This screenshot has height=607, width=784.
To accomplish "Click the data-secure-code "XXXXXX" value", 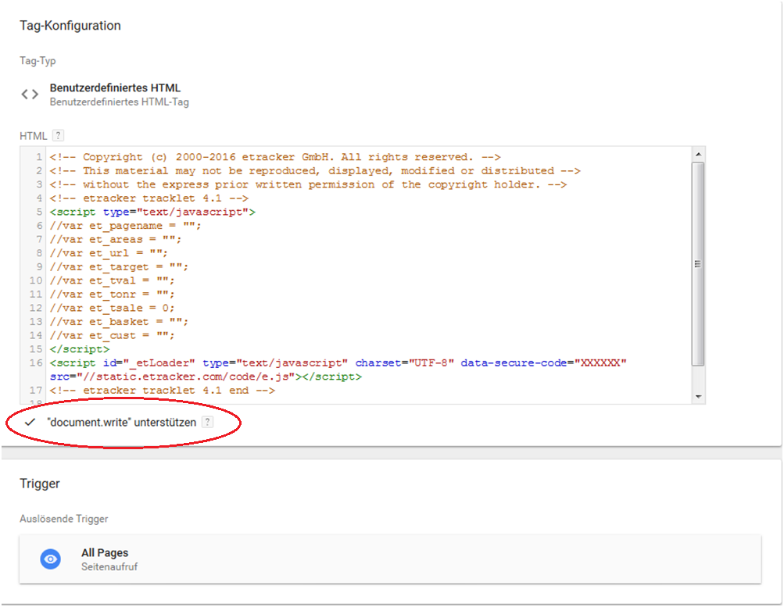I will (x=600, y=362).
